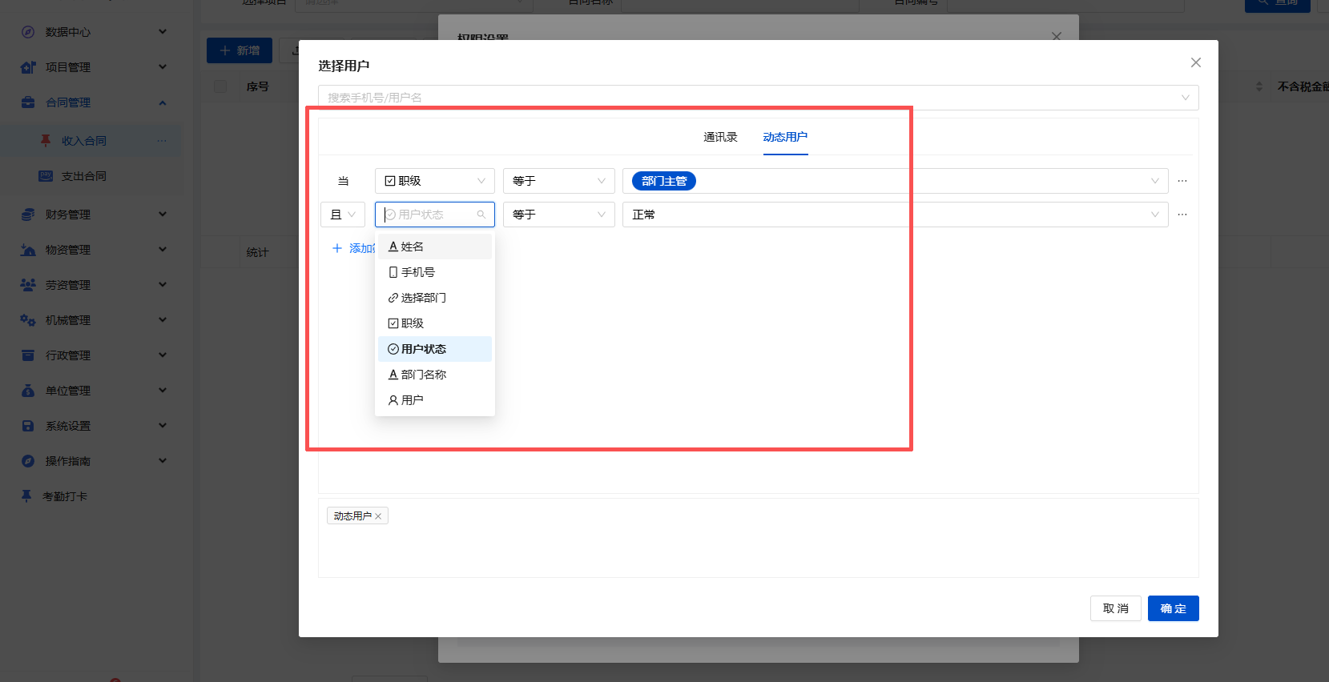Open the 且 logic dropdown
This screenshot has height=682, width=1329.
tap(343, 215)
